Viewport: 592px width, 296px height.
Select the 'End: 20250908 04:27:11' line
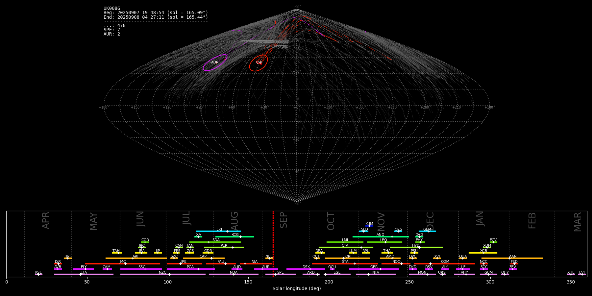[x=156, y=17]
